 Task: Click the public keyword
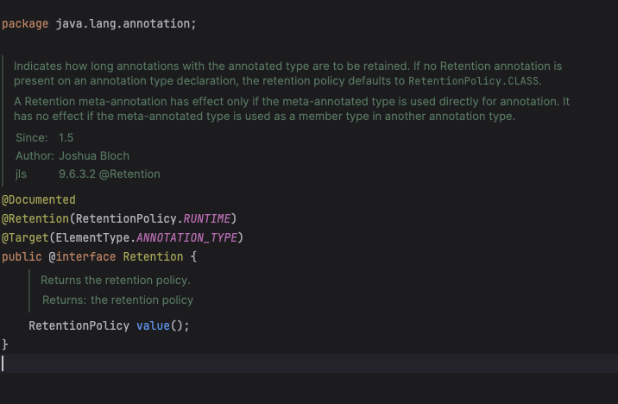pyautogui.click(x=22, y=257)
